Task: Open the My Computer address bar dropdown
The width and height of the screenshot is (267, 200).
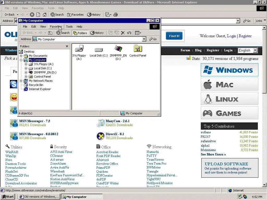Action: (144, 39)
